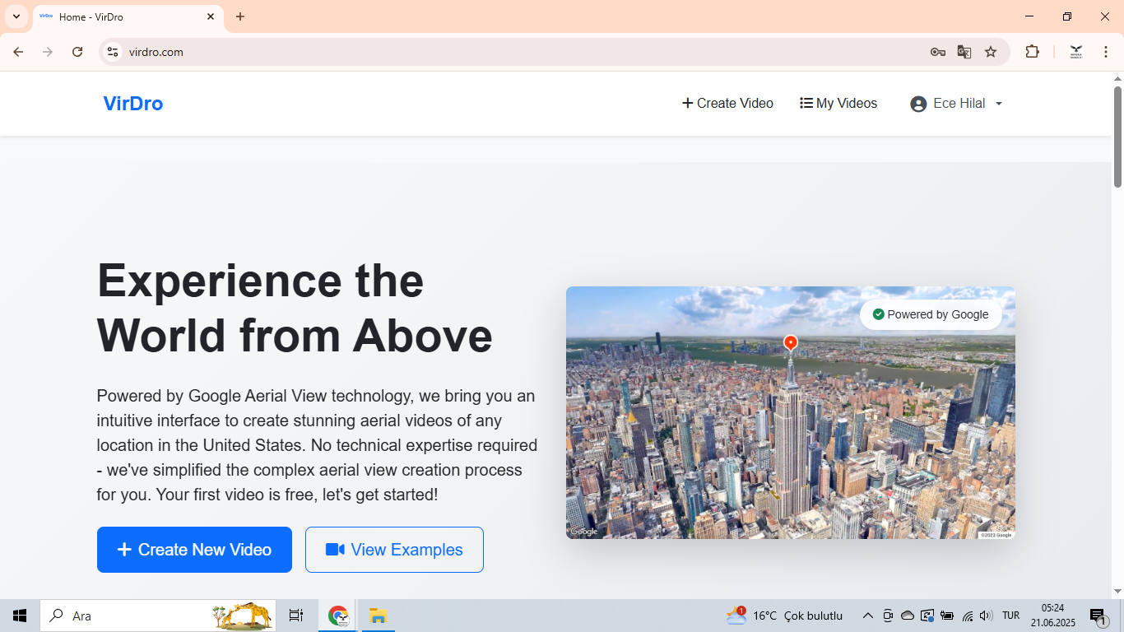Expand the Ece Hilal user dropdown

pyautogui.click(x=956, y=104)
